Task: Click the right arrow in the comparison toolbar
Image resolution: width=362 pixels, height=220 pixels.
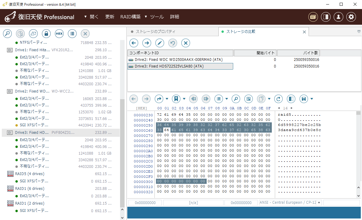Action: click(147, 43)
